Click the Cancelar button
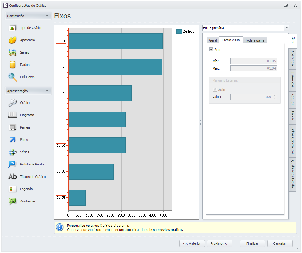The height and width of the screenshot is (253, 302). coord(280,243)
